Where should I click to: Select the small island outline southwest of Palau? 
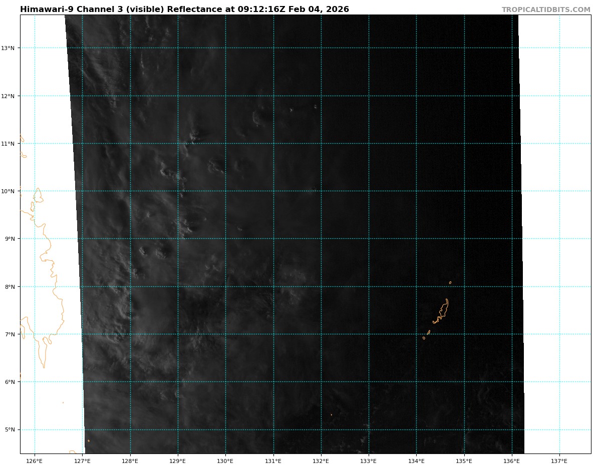click(x=424, y=338)
